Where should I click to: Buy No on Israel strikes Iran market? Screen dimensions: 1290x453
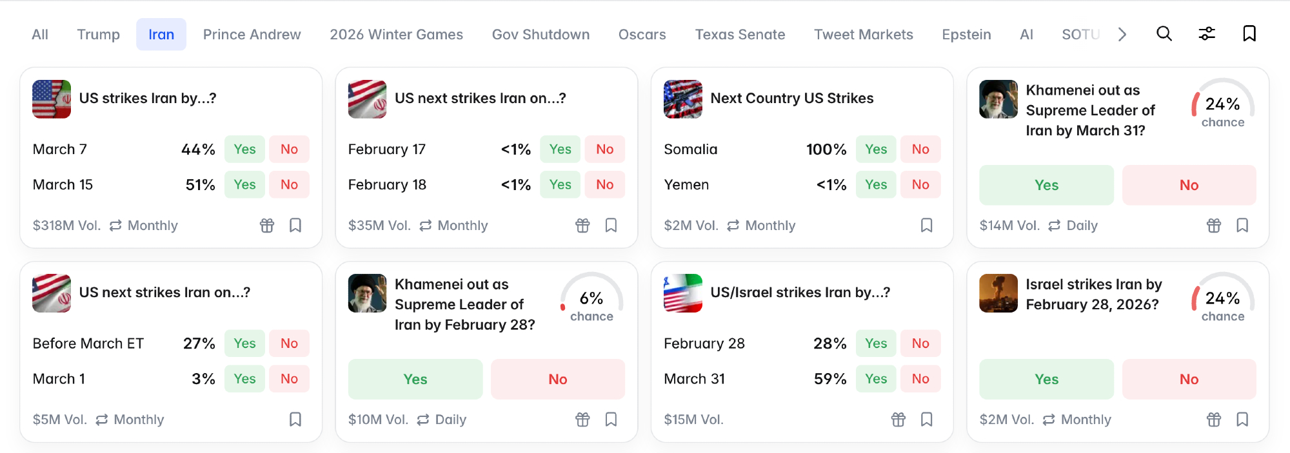[1189, 380]
